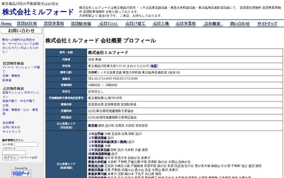The width and height of the screenshot is (284, 178).
Task: Open 売買マンション in the navigation bar
Action: pos(108,24)
